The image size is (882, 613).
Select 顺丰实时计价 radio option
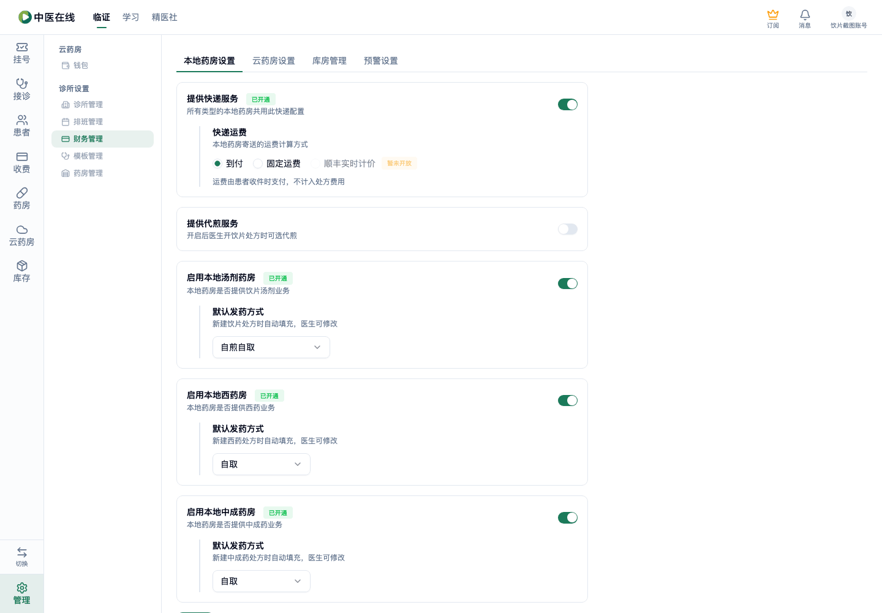pos(315,164)
